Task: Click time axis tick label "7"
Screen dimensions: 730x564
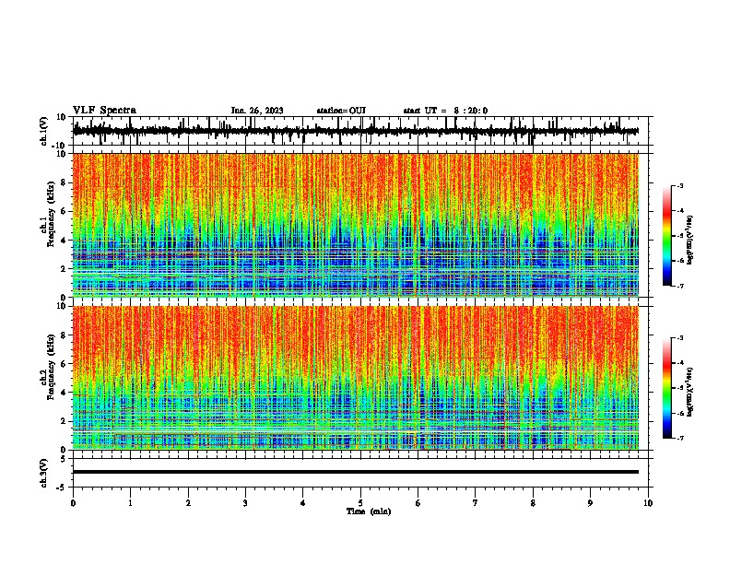Action: [x=476, y=503]
